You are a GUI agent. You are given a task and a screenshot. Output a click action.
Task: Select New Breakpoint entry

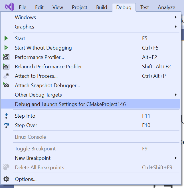coord(90,158)
